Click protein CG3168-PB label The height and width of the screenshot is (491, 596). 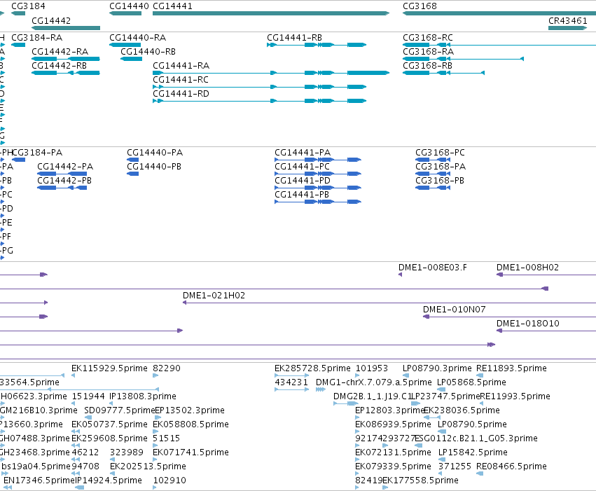coord(439,181)
